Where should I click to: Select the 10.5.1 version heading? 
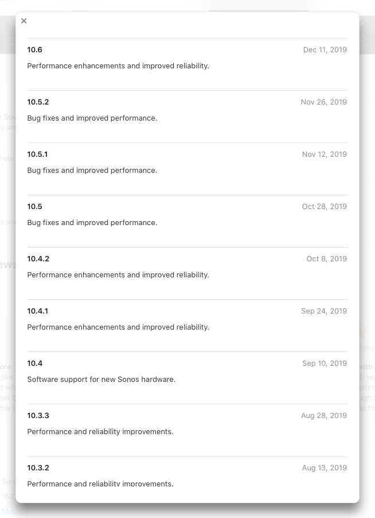(x=37, y=154)
